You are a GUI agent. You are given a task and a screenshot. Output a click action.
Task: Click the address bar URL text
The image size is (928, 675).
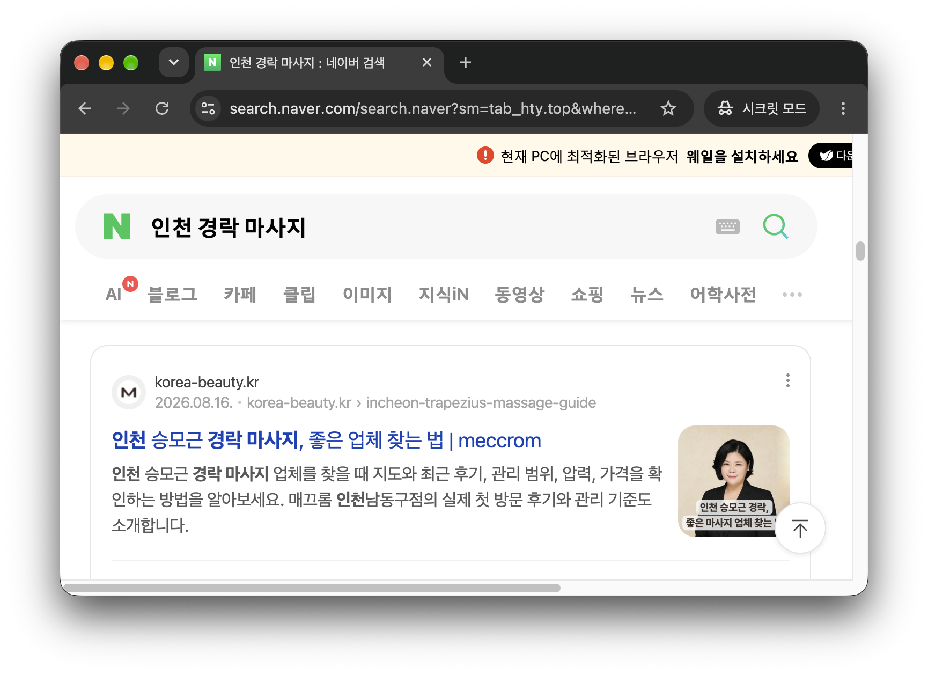433,109
